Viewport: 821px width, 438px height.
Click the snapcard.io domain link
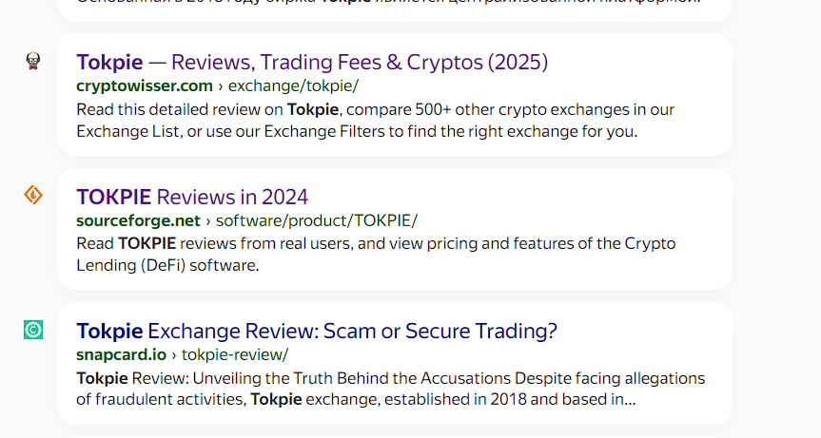(x=121, y=354)
